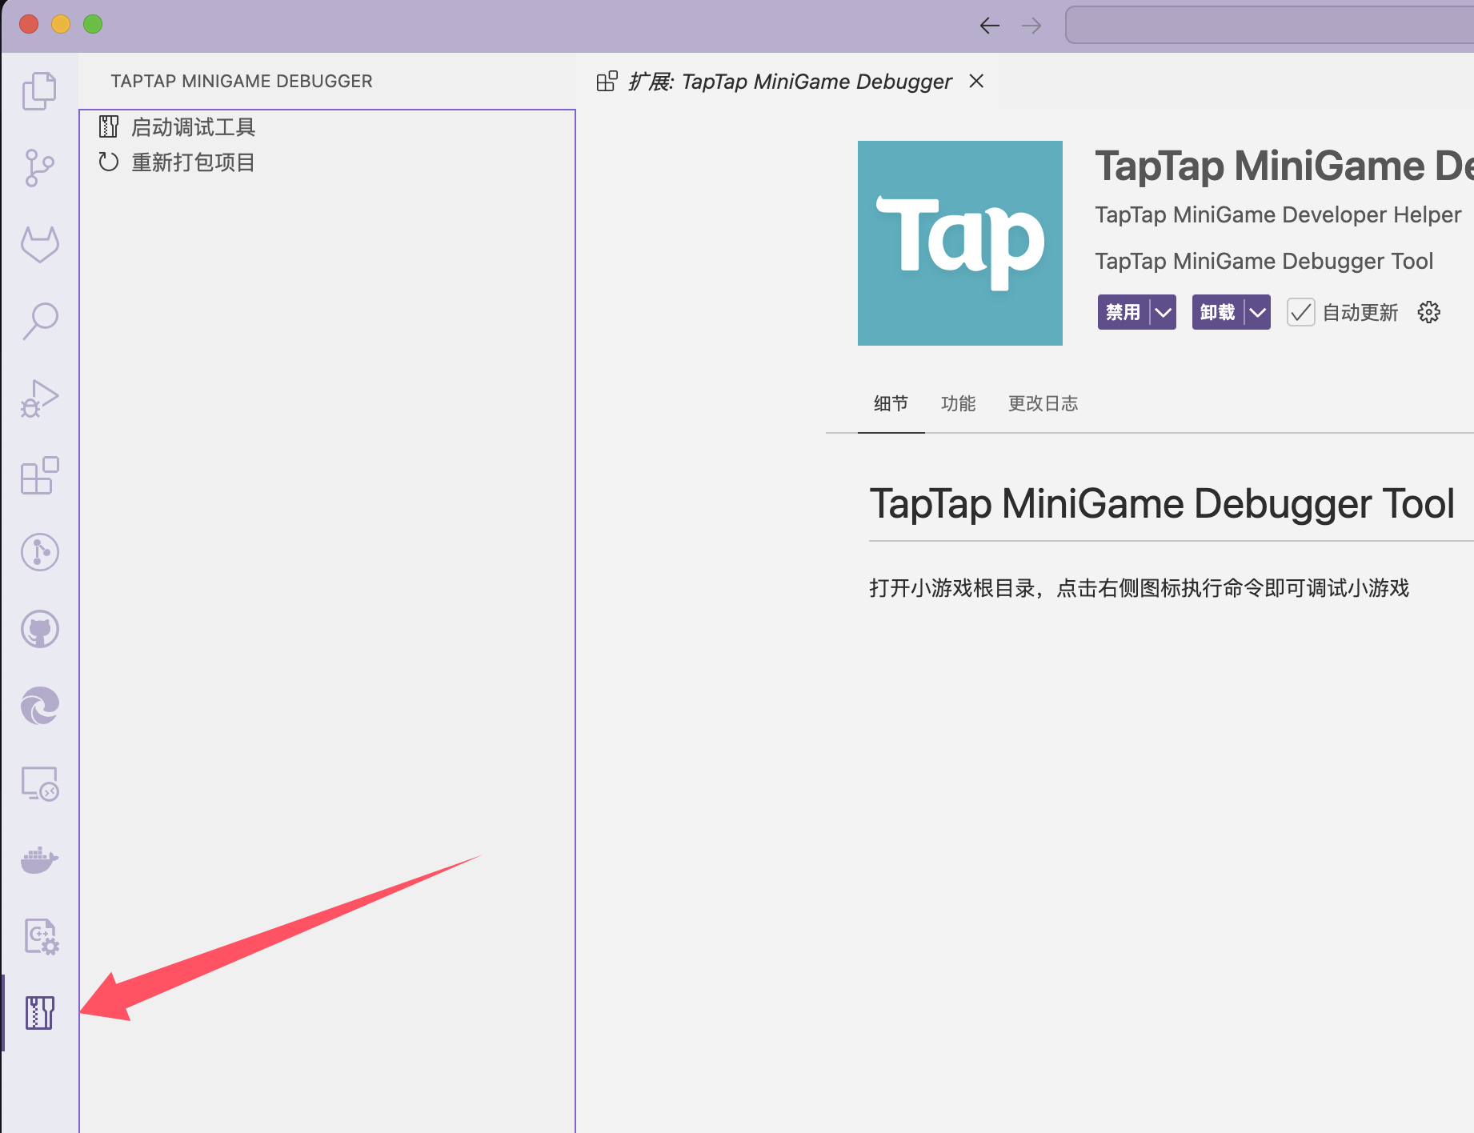Open the 禁用 dropdown arrow

pos(1164,312)
